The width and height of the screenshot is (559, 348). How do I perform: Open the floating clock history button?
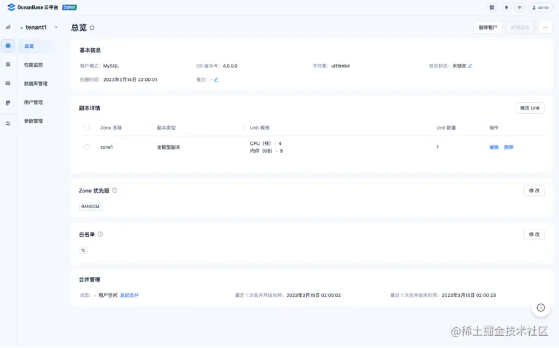(x=541, y=308)
